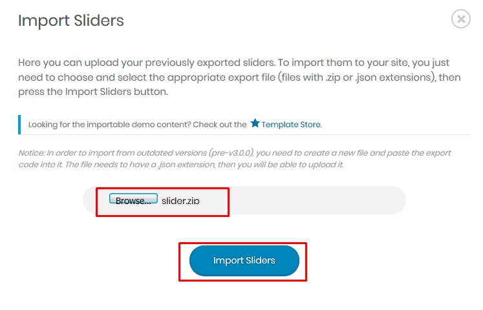Click the word 'Notice:' in the italic text
This screenshot has height=310, width=483.
32,153
